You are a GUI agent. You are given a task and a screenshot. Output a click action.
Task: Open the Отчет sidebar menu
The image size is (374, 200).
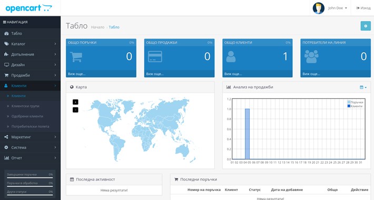click(x=31, y=158)
